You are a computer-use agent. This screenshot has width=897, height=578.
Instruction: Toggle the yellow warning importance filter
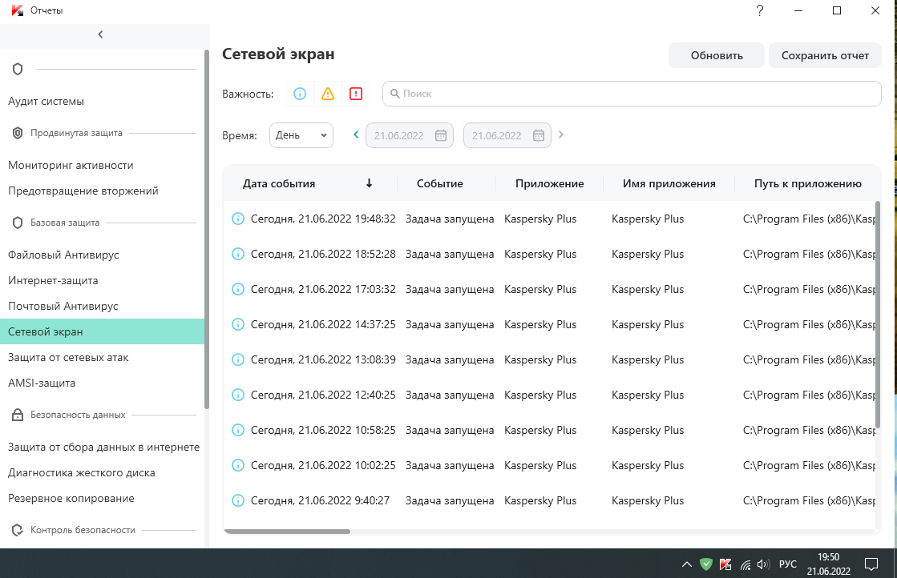coord(328,94)
